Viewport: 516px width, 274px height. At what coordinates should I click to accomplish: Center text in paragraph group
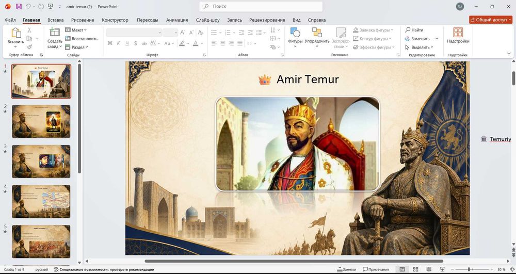(x=223, y=43)
